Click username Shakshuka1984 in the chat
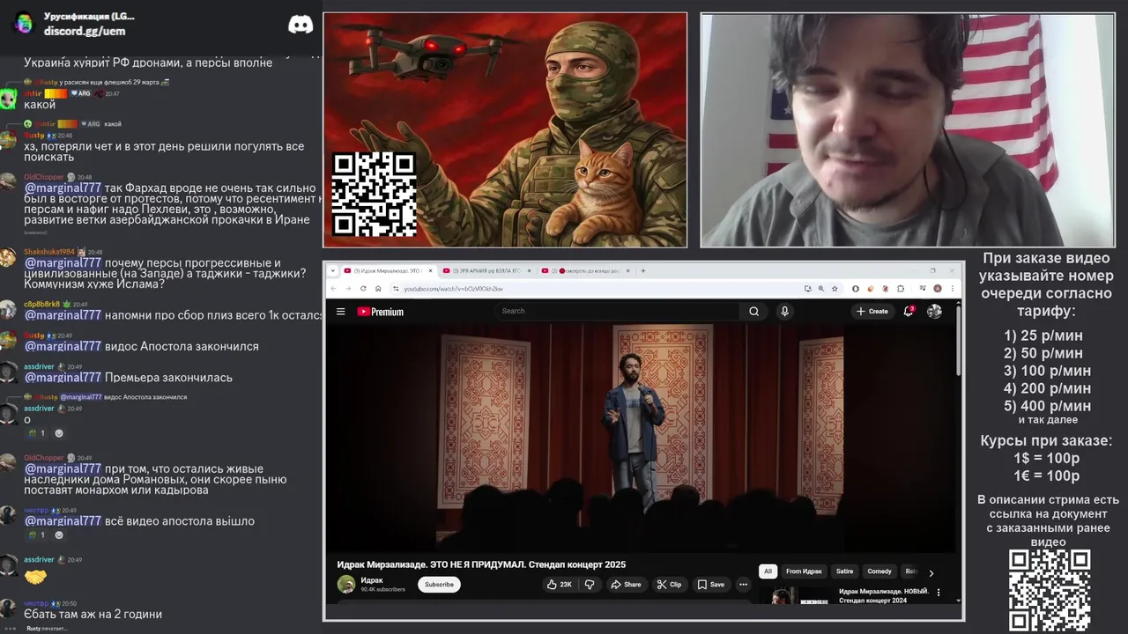Screen dimensions: 1128x634 tap(48, 252)
